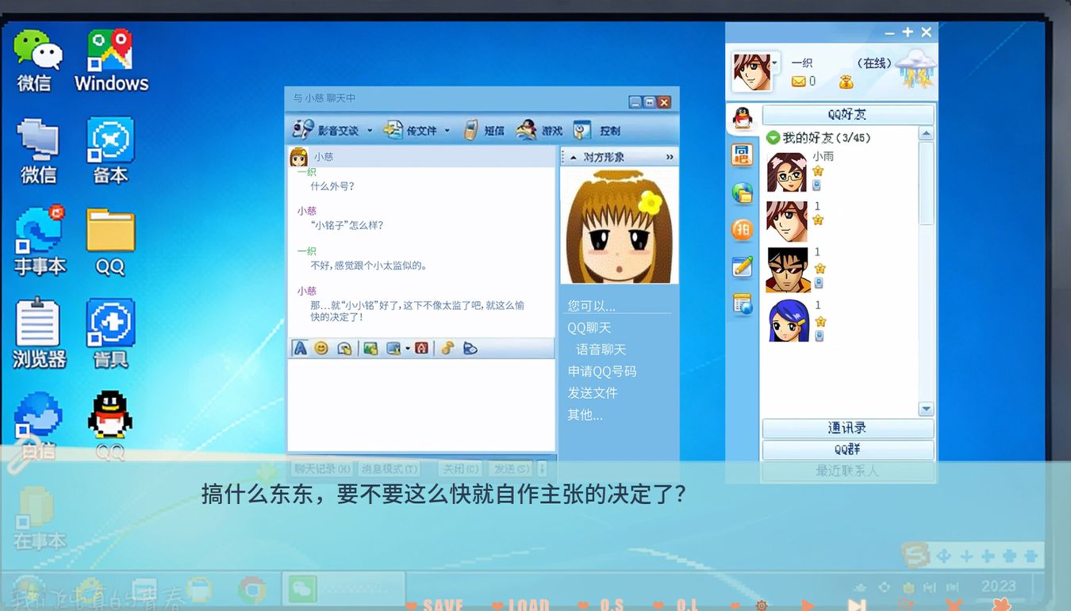Click the WeChat icon on the taskbar
The height and width of the screenshot is (611, 1071).
tap(302, 590)
